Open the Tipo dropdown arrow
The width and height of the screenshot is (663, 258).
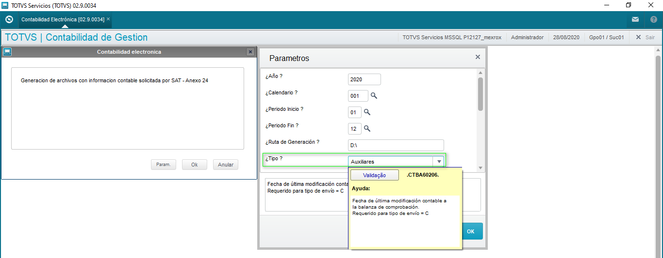pyautogui.click(x=439, y=162)
